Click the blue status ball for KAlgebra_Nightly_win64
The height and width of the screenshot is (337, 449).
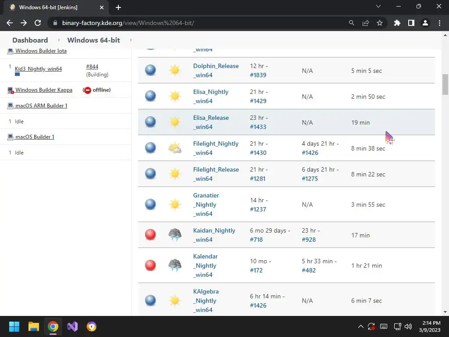tap(150, 300)
